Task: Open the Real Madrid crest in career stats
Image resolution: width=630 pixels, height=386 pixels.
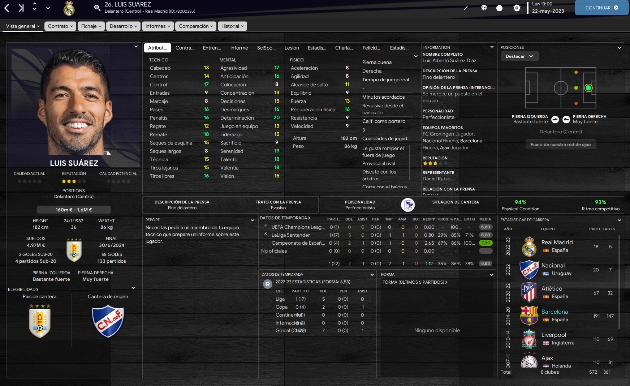Action: point(529,246)
